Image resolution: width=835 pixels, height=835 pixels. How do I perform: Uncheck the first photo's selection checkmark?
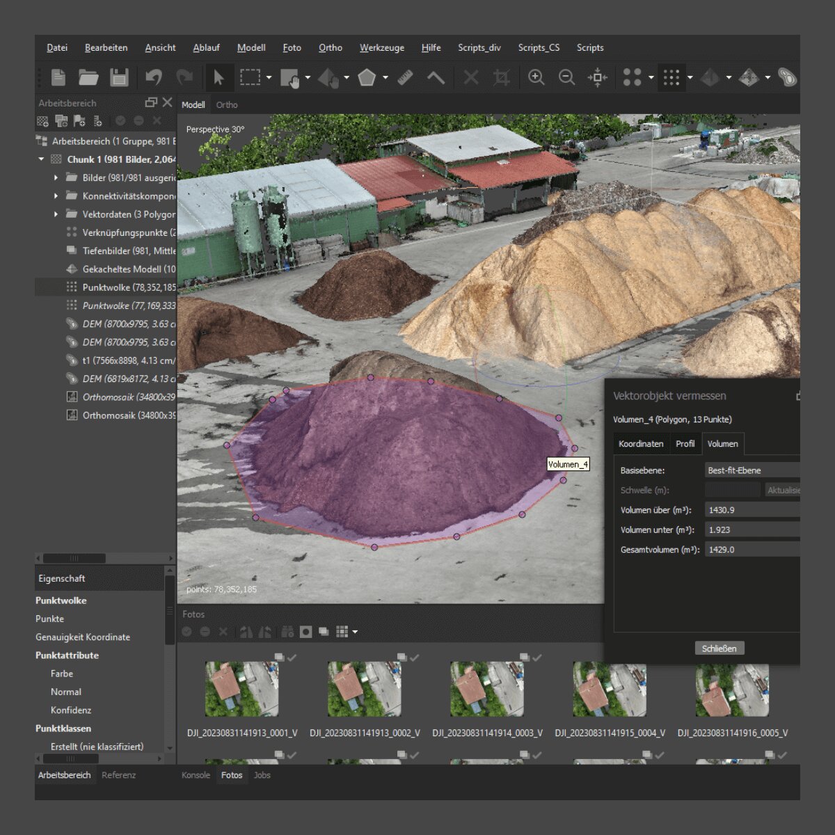pyautogui.click(x=292, y=657)
